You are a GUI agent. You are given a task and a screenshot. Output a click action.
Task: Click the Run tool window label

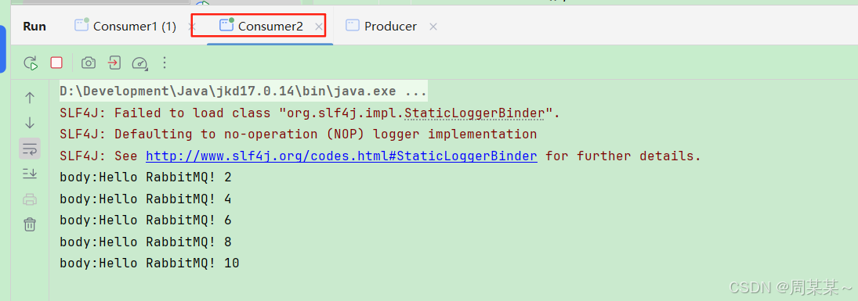(34, 27)
